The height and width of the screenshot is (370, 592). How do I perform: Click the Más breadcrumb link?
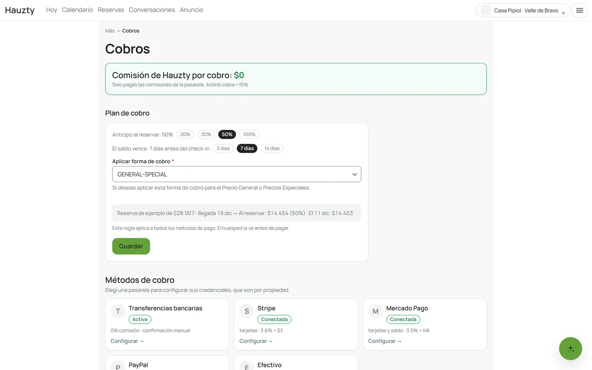tap(110, 31)
